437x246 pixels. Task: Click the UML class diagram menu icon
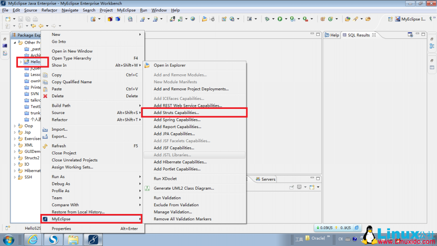pos(147,188)
